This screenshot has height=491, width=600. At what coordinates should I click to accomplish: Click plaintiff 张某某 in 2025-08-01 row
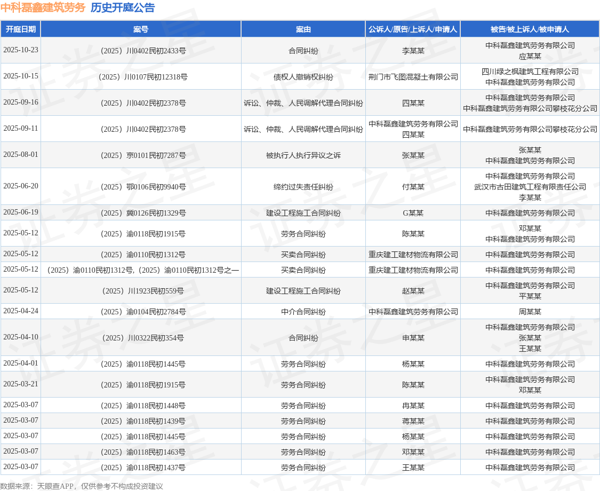pos(413,155)
